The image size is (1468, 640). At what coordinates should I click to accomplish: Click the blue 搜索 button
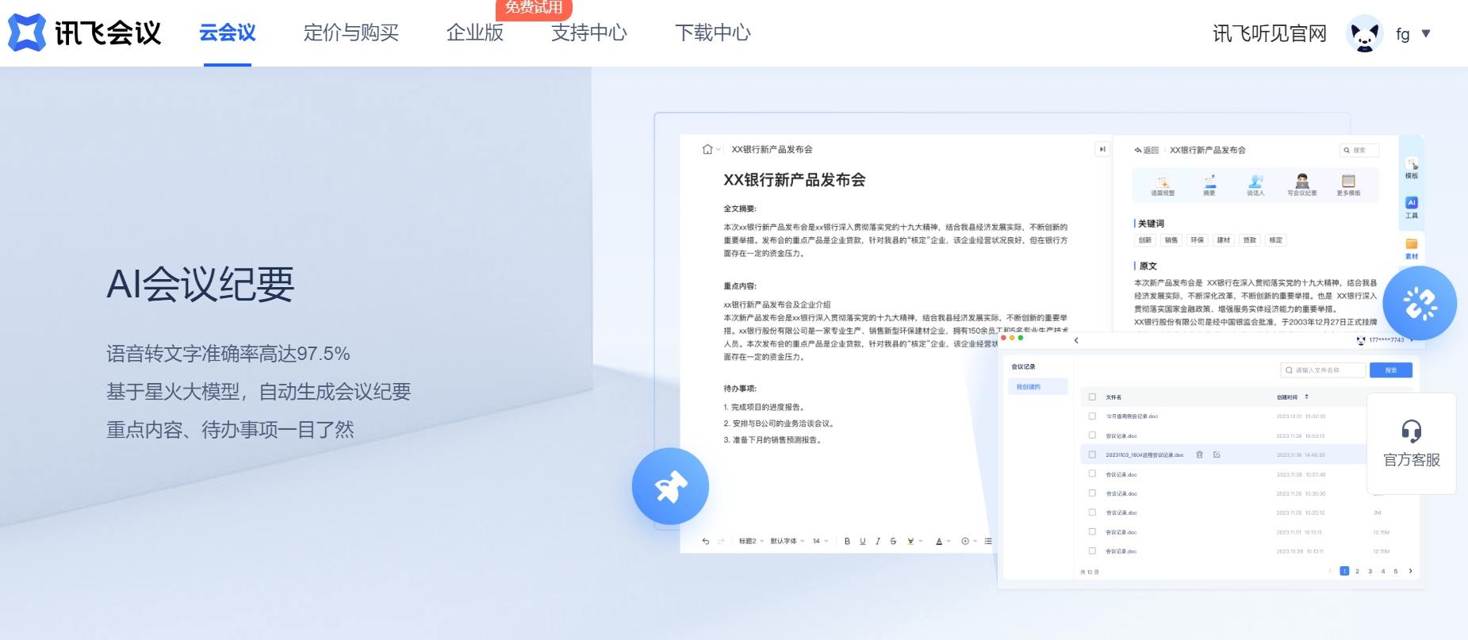pos(1391,370)
